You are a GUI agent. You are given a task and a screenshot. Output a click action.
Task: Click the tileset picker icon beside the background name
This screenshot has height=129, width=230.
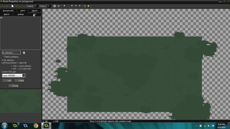pos(24,53)
